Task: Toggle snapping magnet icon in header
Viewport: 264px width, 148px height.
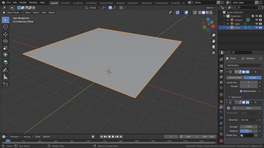Action: click(x=110, y=8)
